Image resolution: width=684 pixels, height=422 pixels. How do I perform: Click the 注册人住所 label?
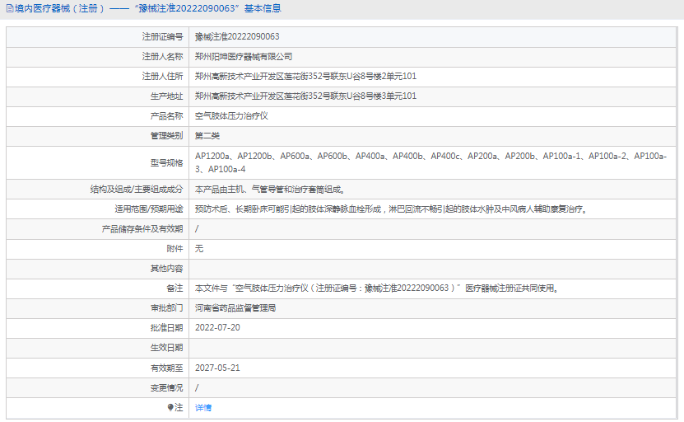163,77
